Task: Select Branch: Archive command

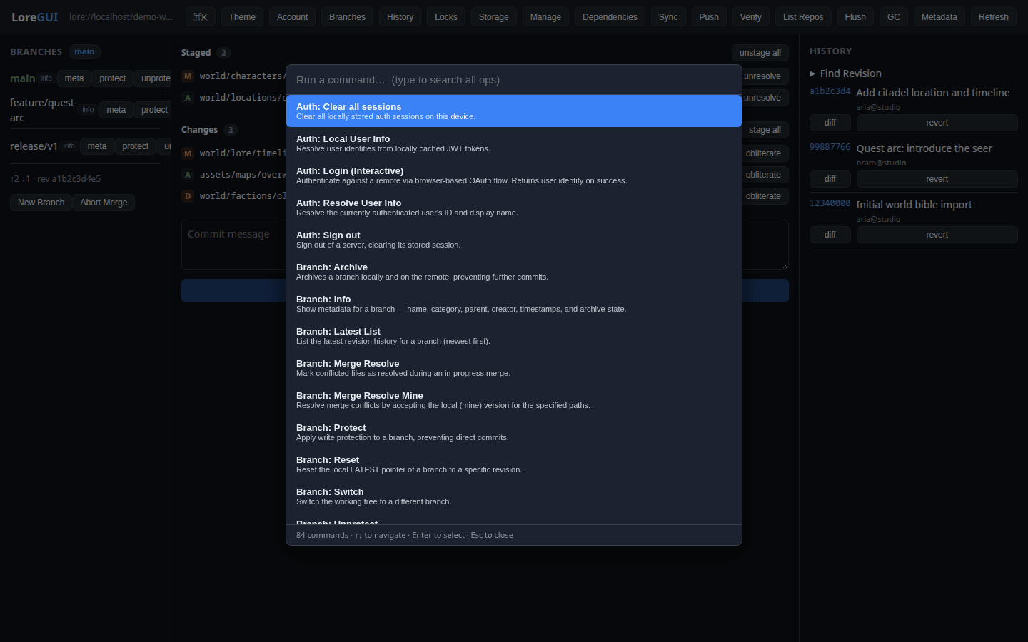Action: pyautogui.click(x=514, y=272)
